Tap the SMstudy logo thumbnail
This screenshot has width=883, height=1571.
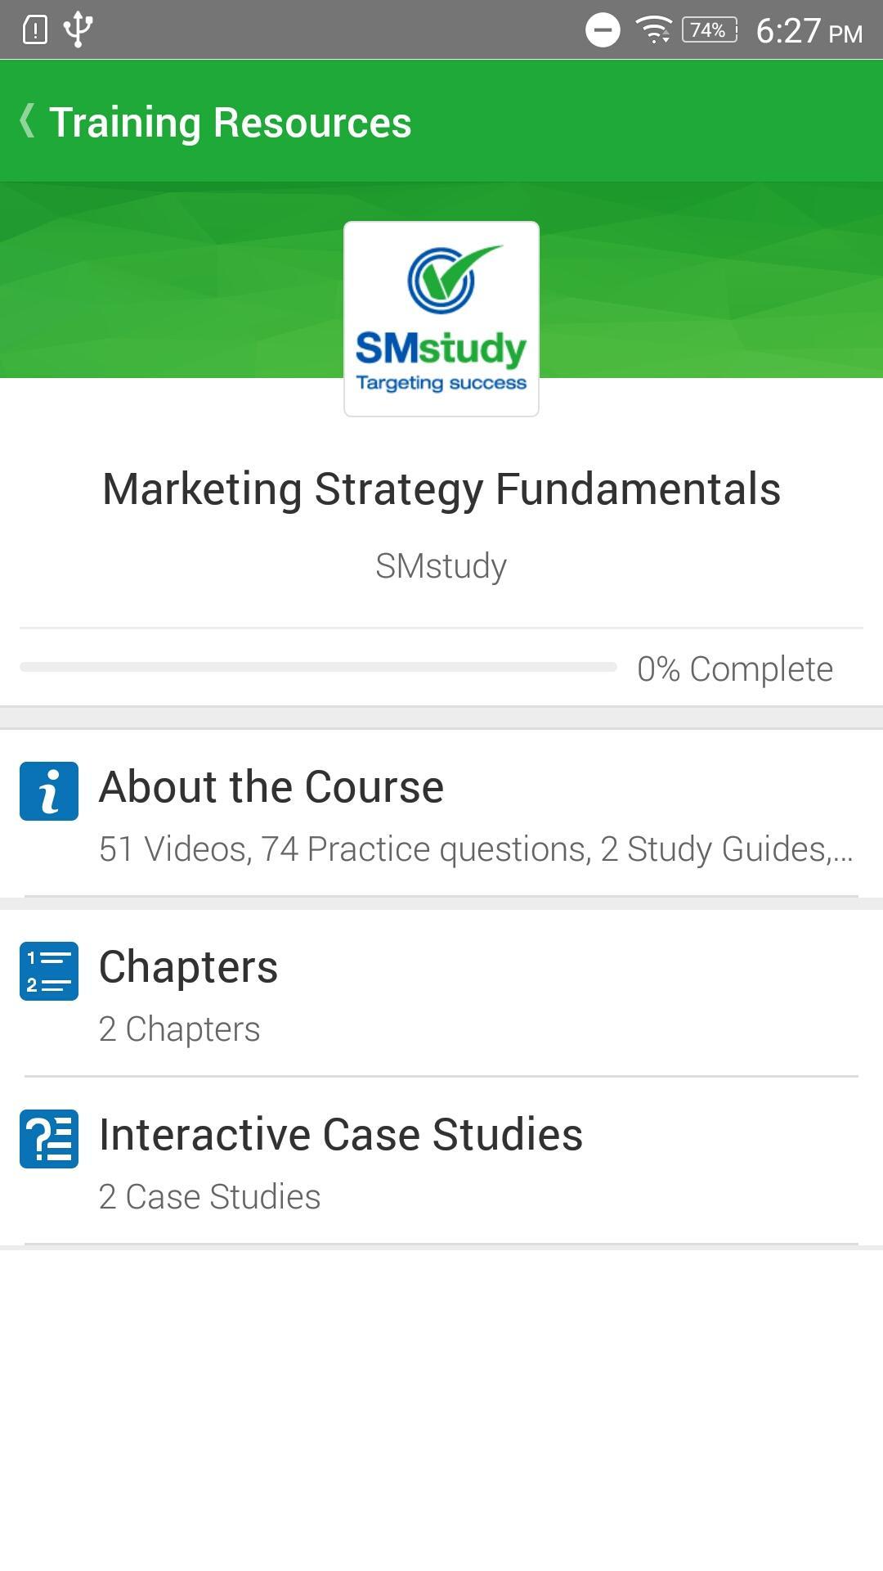point(441,318)
